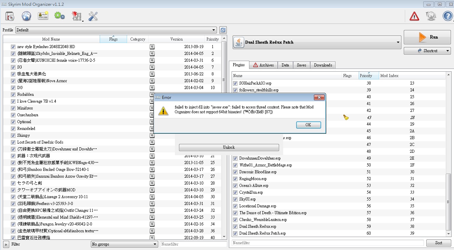Screen dimensions: 454x250
Task: Open the blue question mark help icon
Action: [x=448, y=16]
